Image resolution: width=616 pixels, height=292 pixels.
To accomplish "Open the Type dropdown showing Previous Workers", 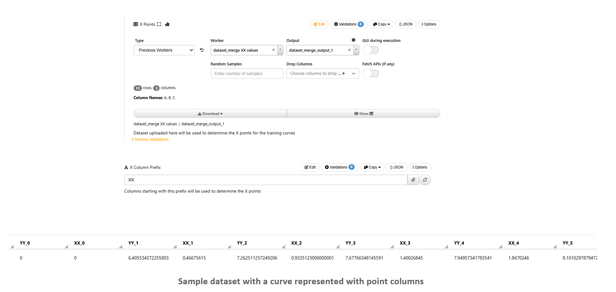I will click(164, 50).
